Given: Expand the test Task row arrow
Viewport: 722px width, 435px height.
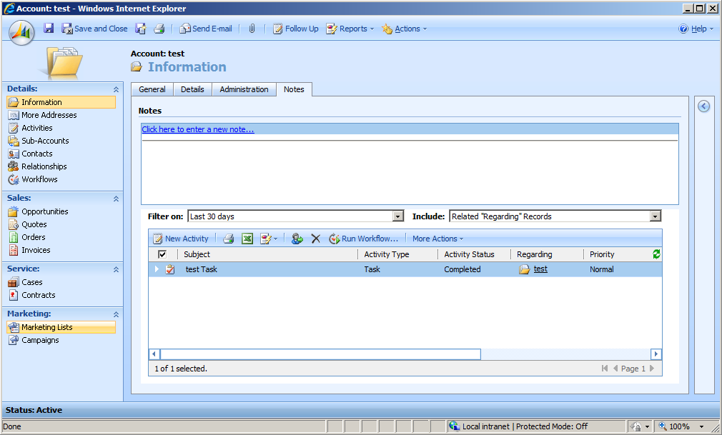Looking at the screenshot, I should pyautogui.click(x=157, y=269).
